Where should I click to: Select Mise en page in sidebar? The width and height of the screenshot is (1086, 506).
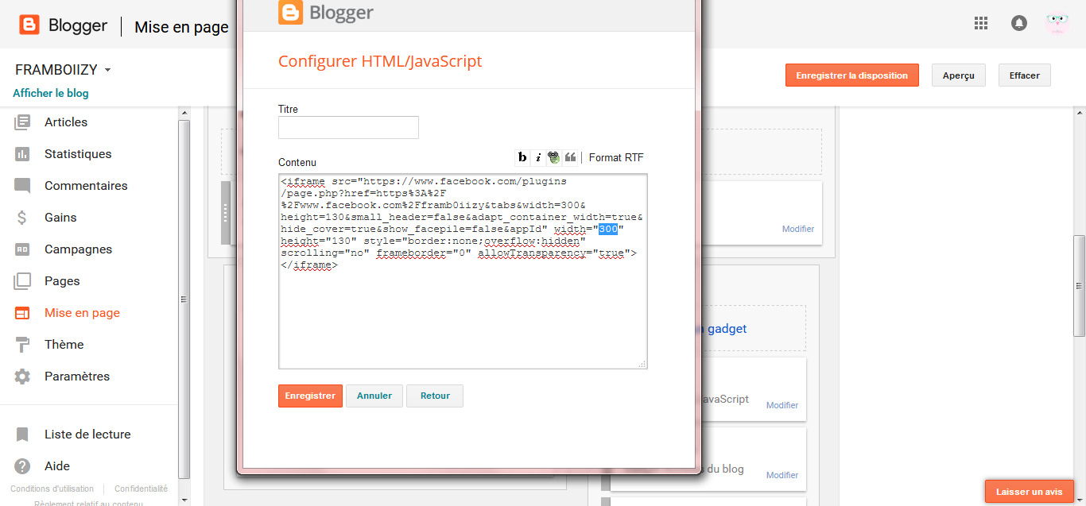point(82,313)
